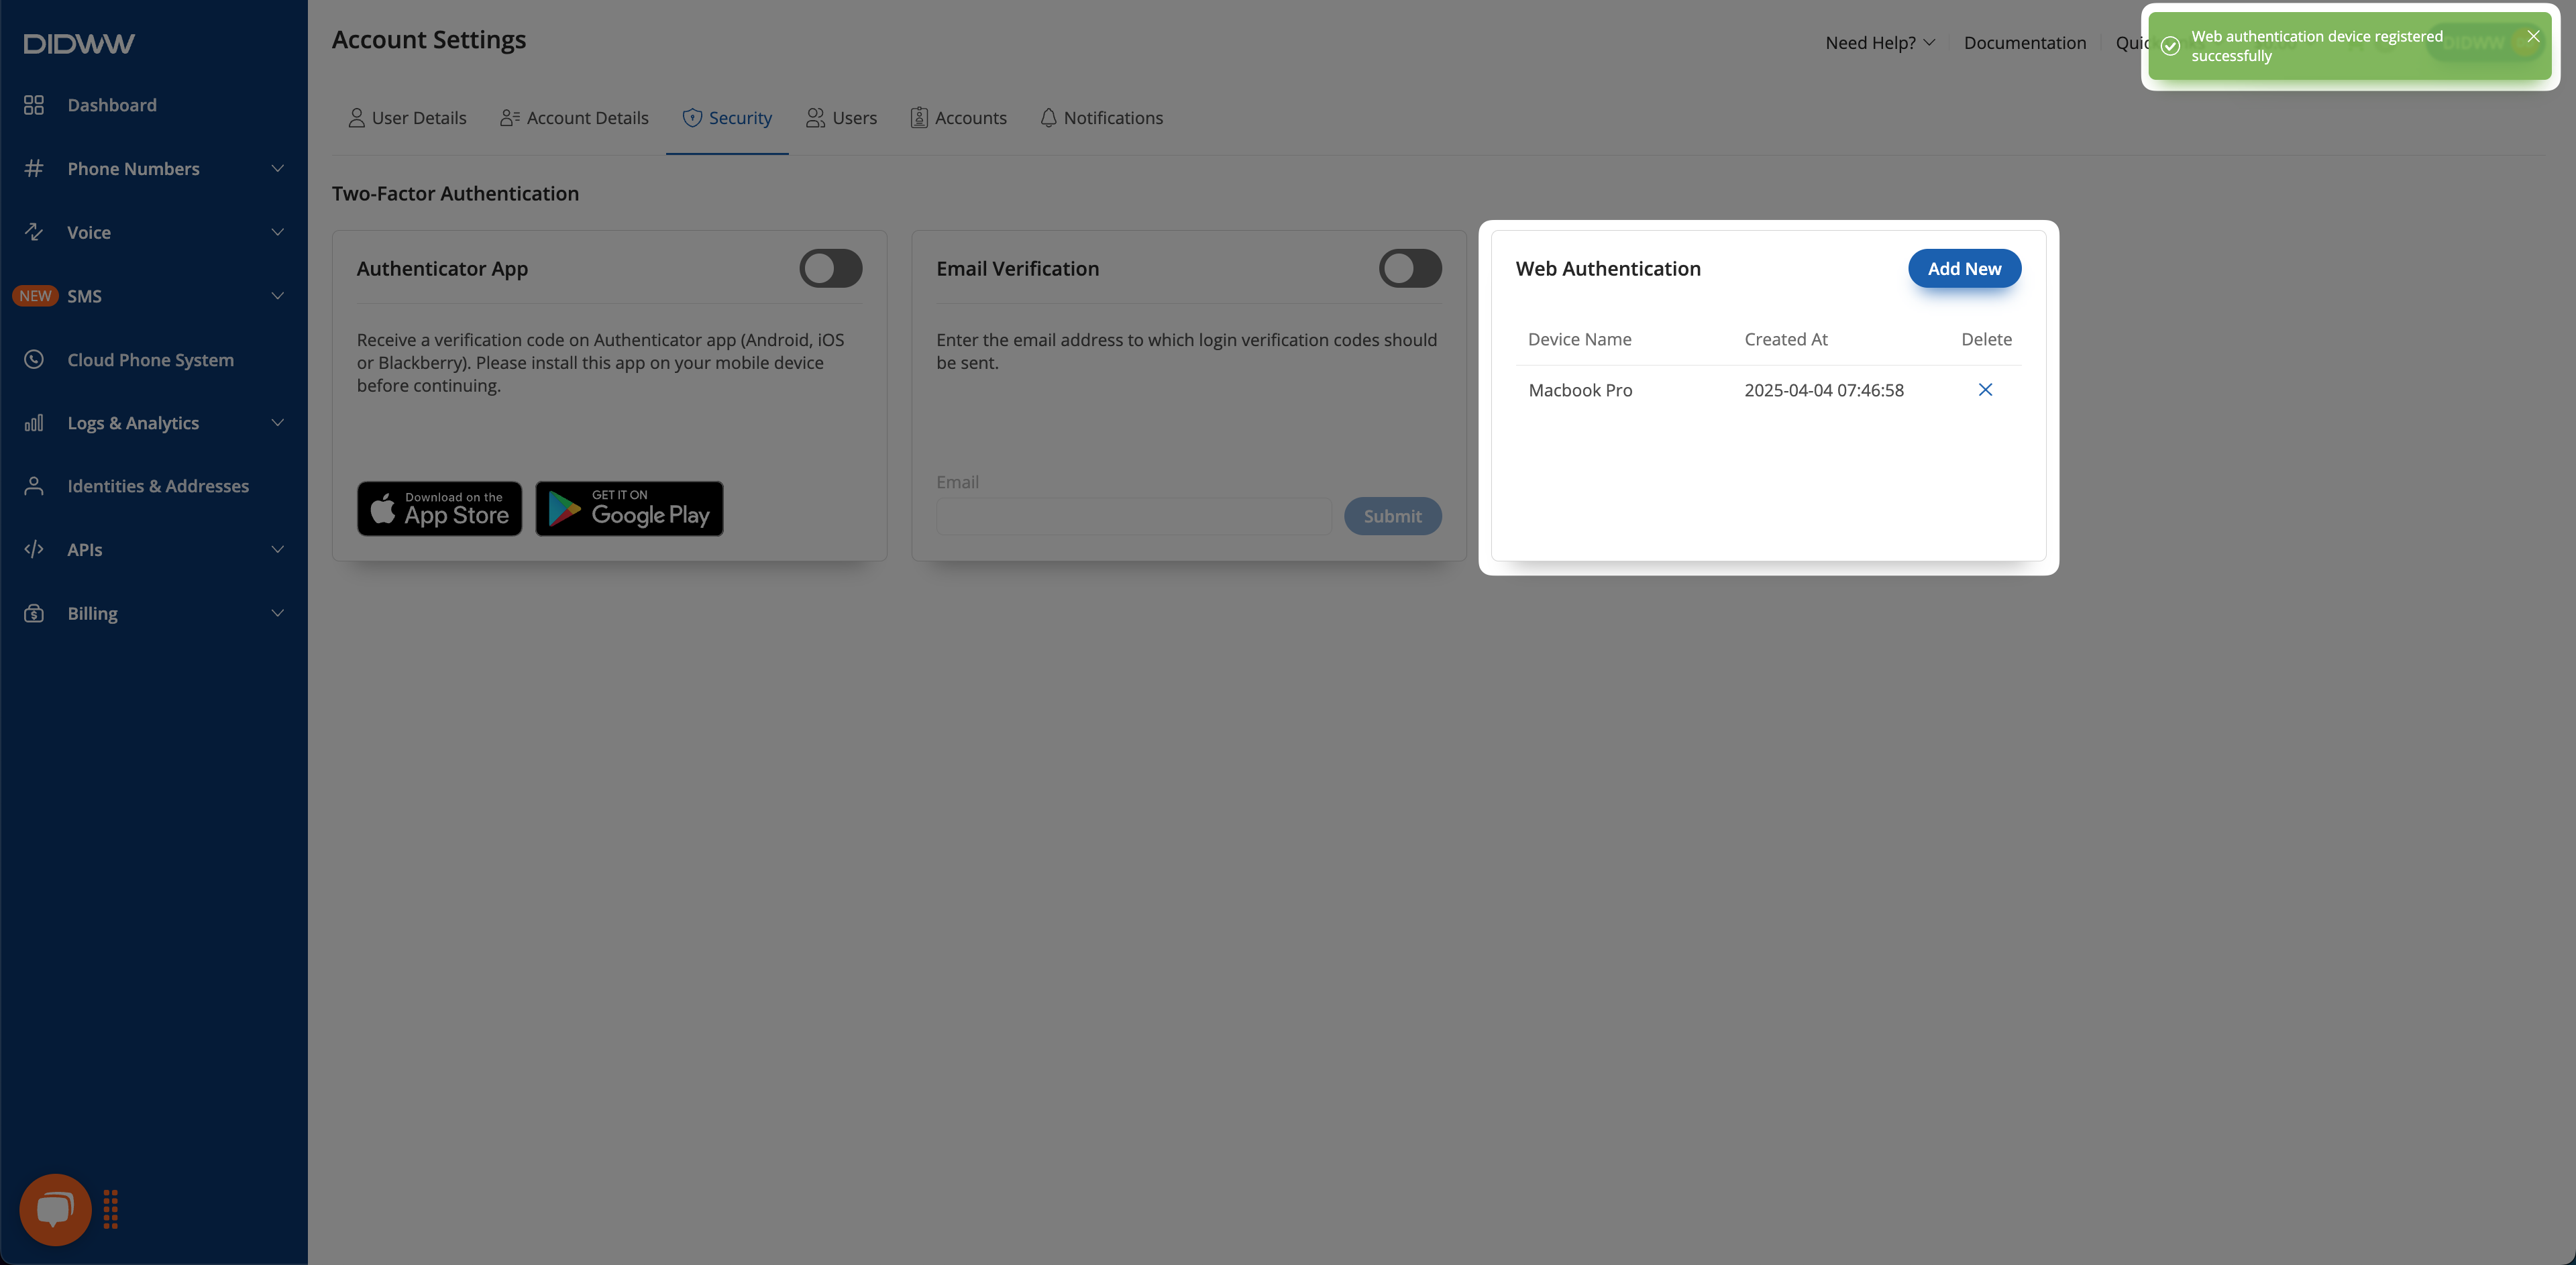
Task: Expand the Billing menu chevron
Action: click(278, 613)
